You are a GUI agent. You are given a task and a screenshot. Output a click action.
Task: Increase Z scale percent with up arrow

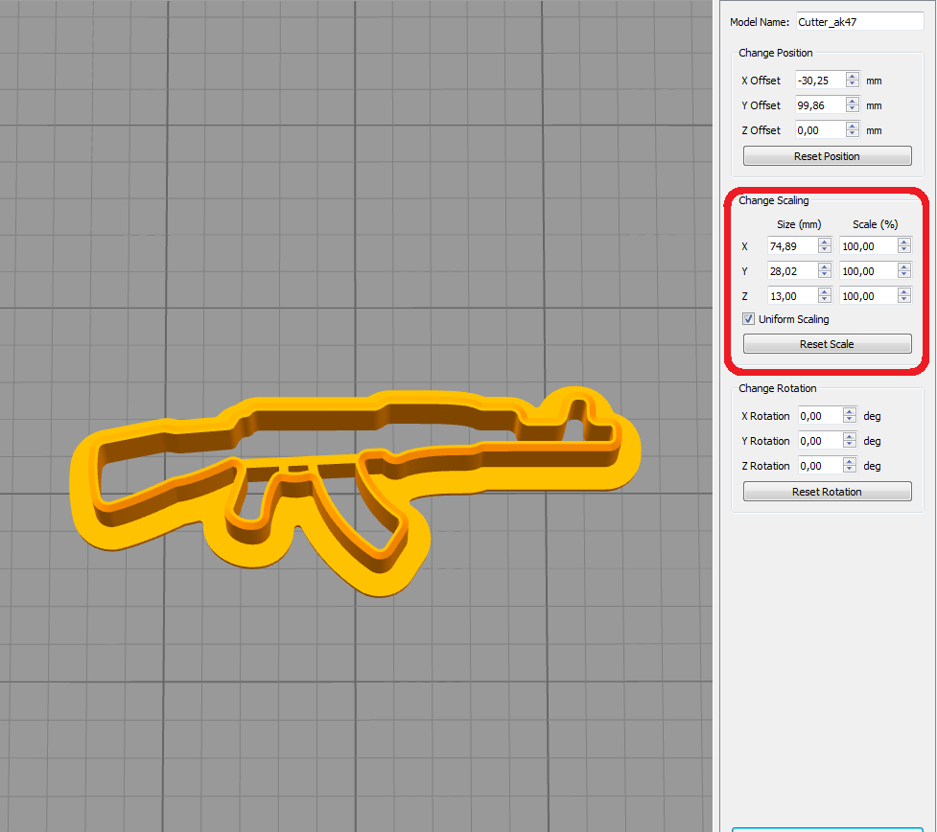904,292
